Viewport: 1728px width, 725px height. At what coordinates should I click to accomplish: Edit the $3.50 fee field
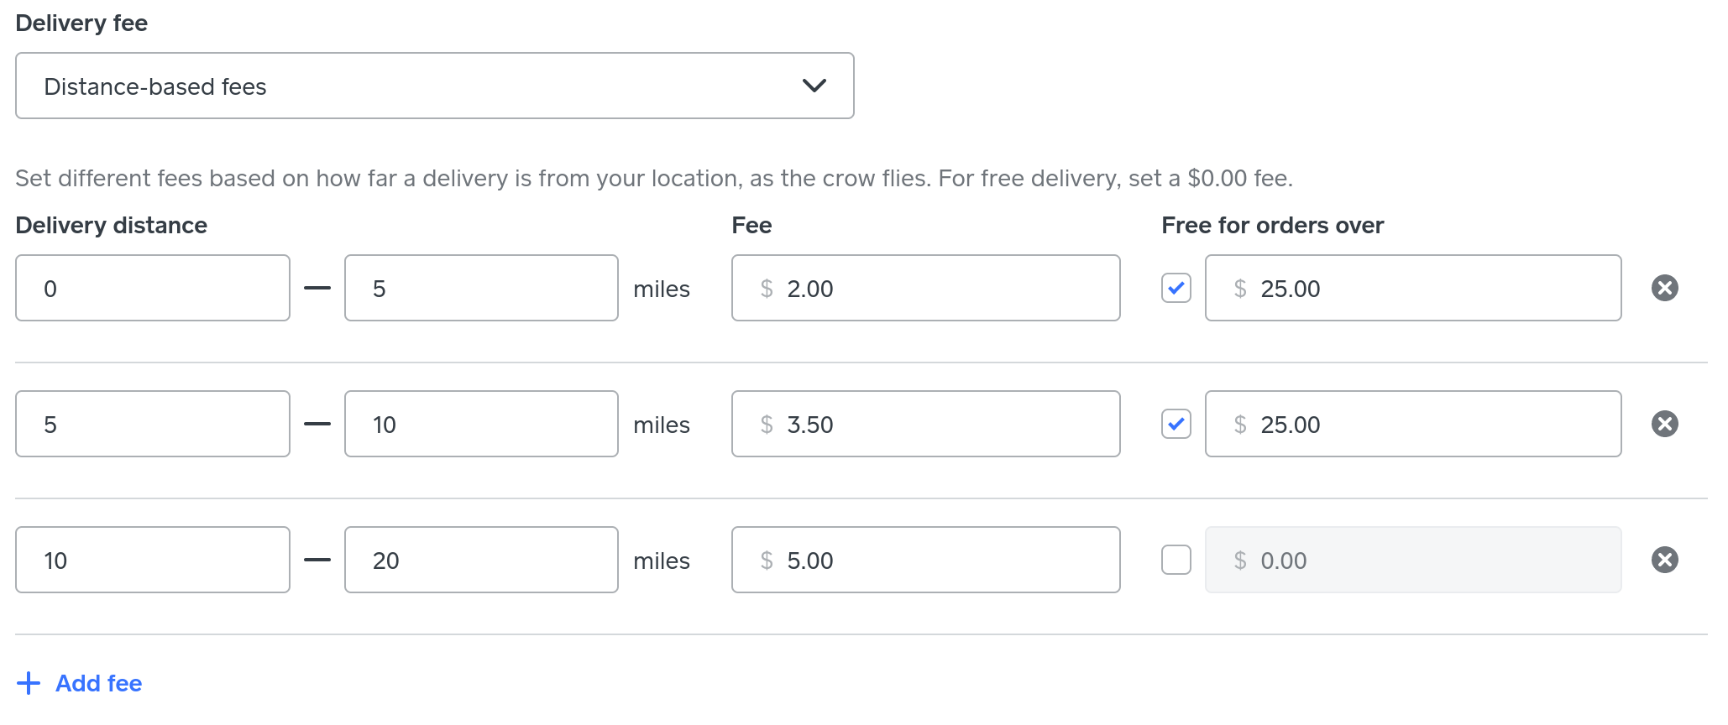click(x=925, y=424)
